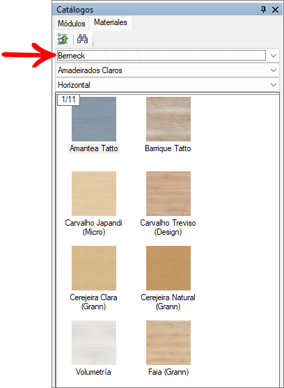Image resolution: width=284 pixels, height=388 pixels.
Task: Pick the Volumetría white material
Action: click(x=94, y=343)
